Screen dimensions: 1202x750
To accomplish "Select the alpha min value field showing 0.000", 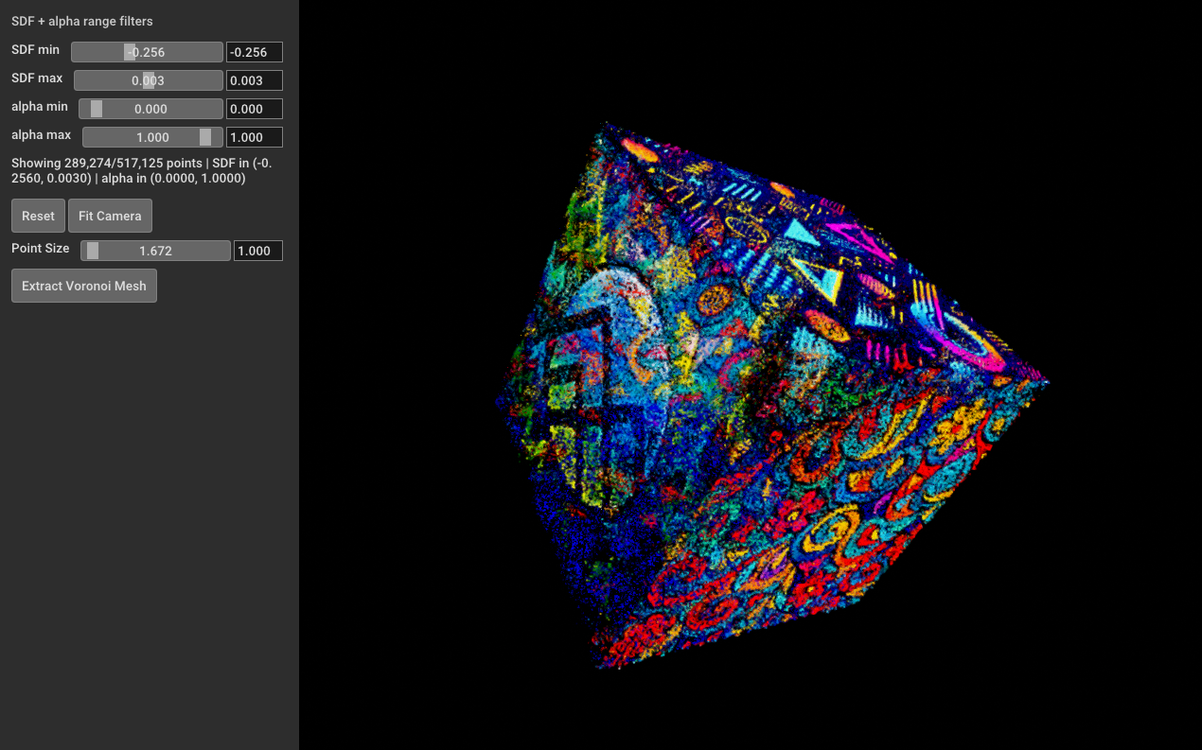I will 254,109.
